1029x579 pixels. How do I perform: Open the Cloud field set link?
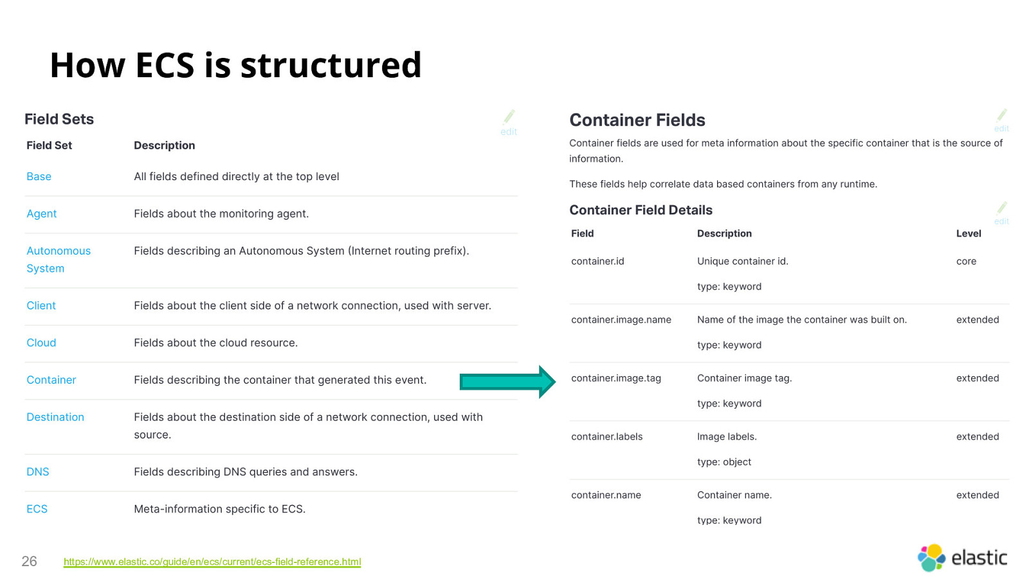(41, 343)
